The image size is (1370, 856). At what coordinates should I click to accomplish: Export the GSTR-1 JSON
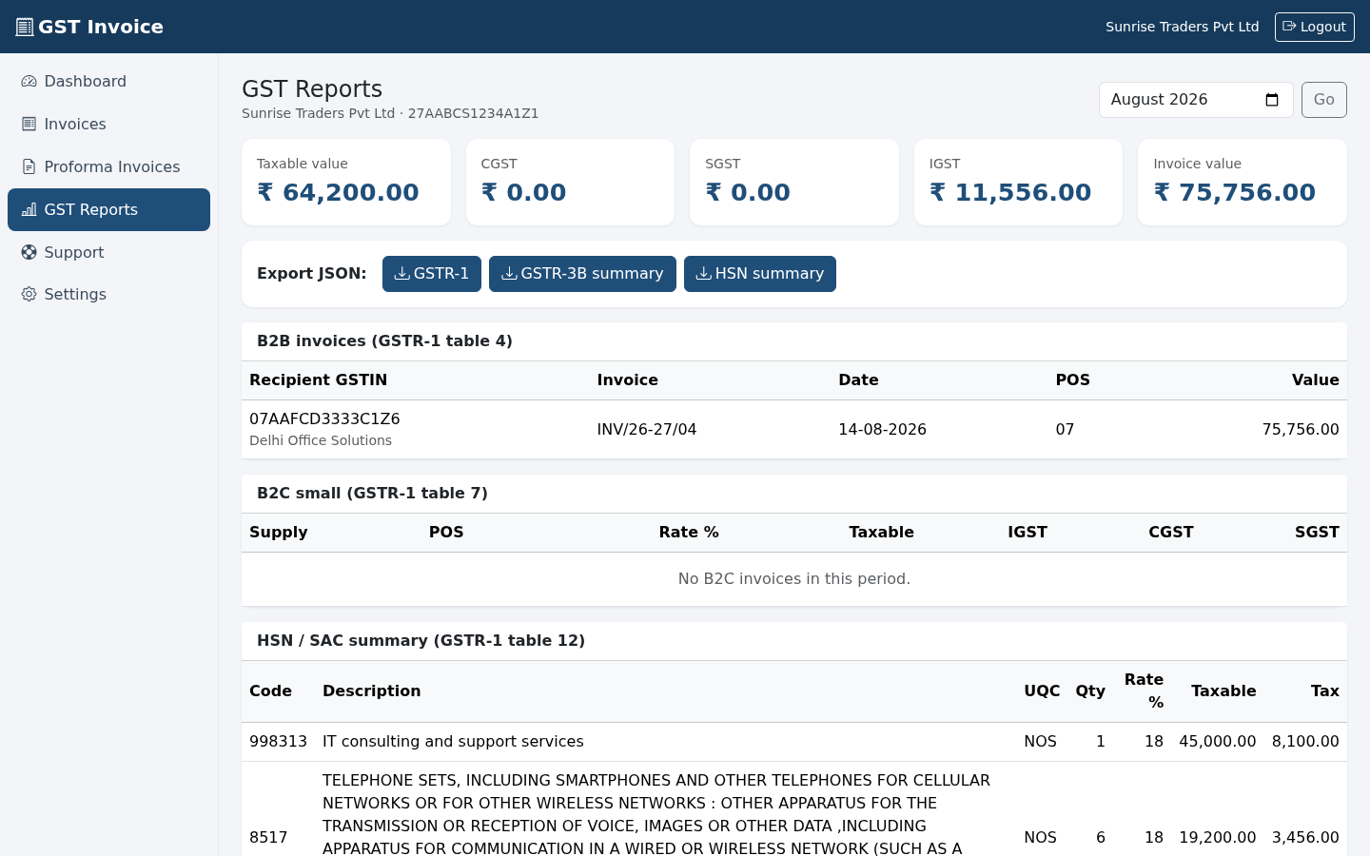432,274
